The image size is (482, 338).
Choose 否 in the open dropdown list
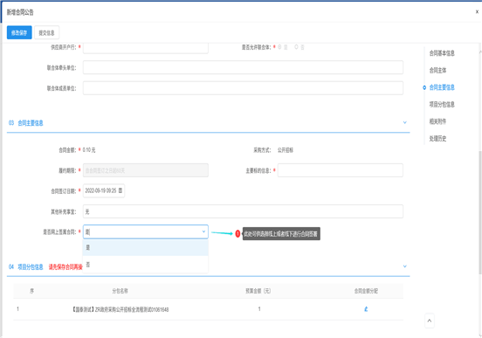(146, 265)
